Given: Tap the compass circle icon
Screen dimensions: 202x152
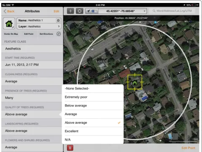Looking at the screenshot, I should click(x=59, y=34).
